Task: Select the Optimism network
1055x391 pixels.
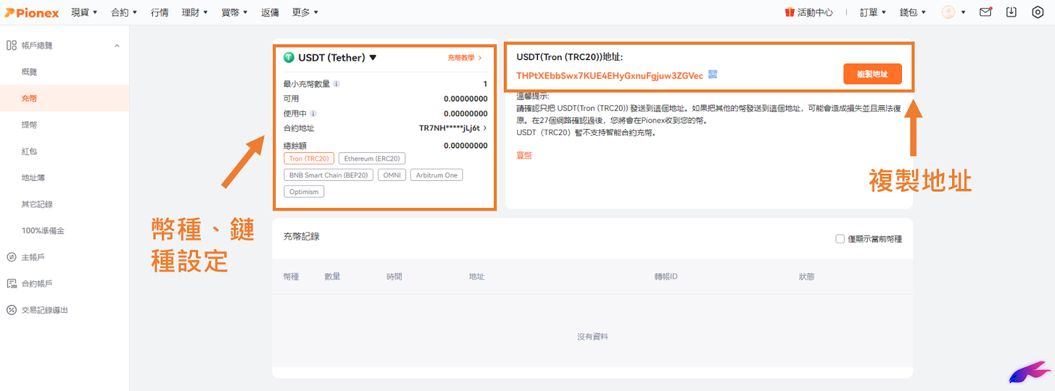Action: coord(304,192)
